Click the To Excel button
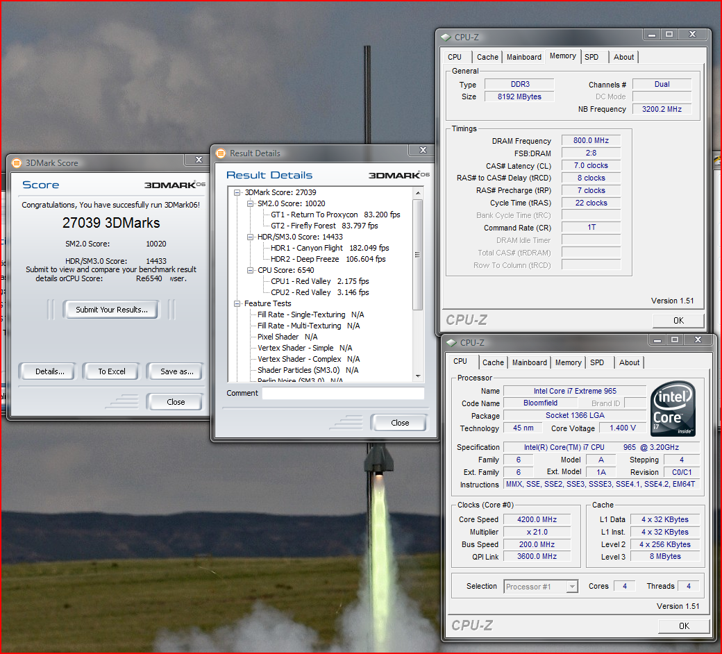Viewport: 722px width, 654px height. coord(112,371)
